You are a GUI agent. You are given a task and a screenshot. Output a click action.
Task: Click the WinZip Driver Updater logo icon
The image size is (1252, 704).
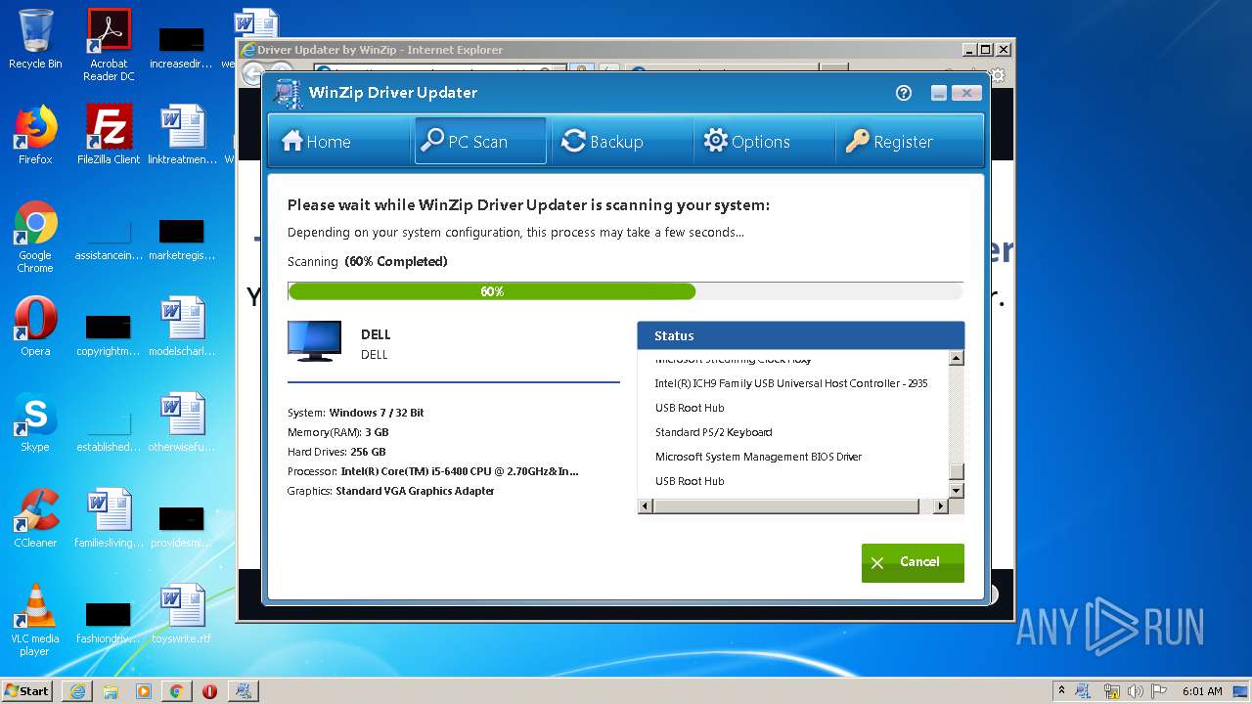pyautogui.click(x=288, y=93)
